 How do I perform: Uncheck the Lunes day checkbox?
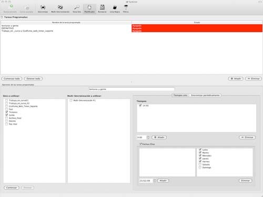[x=200, y=150]
